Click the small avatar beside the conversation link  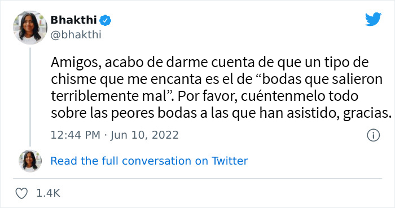pyautogui.click(x=30, y=161)
